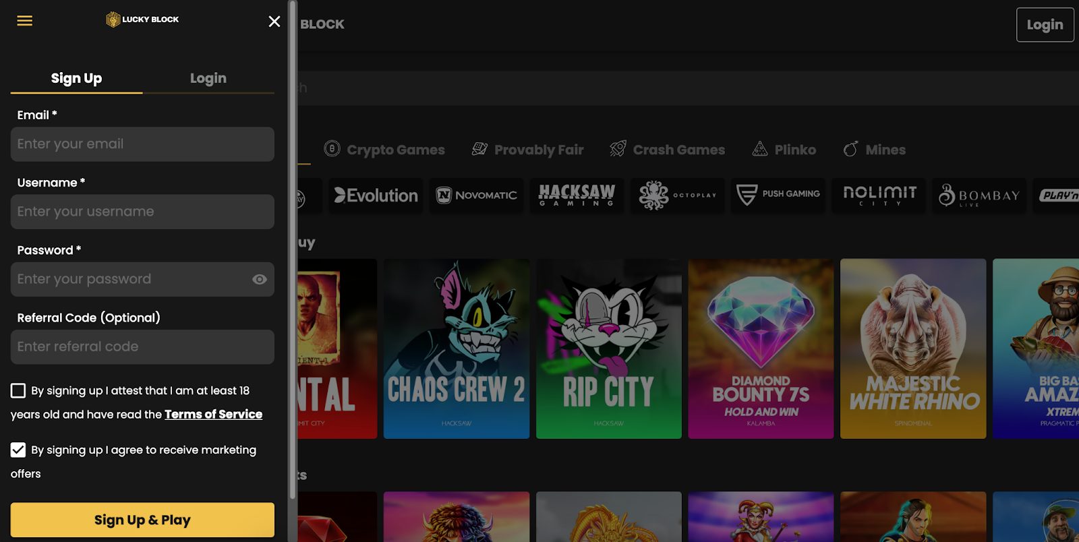Open the Crypto Games category
The width and height of the screenshot is (1079, 542).
click(384, 150)
